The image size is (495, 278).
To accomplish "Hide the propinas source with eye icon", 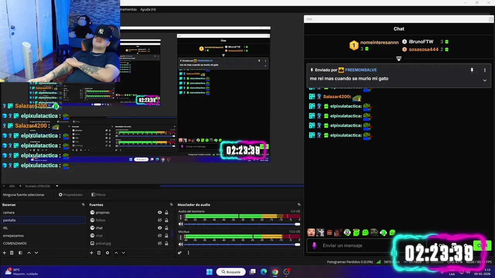I will [160, 212].
